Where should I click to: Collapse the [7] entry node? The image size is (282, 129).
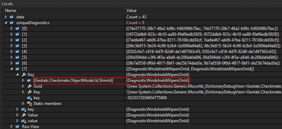[12, 69]
